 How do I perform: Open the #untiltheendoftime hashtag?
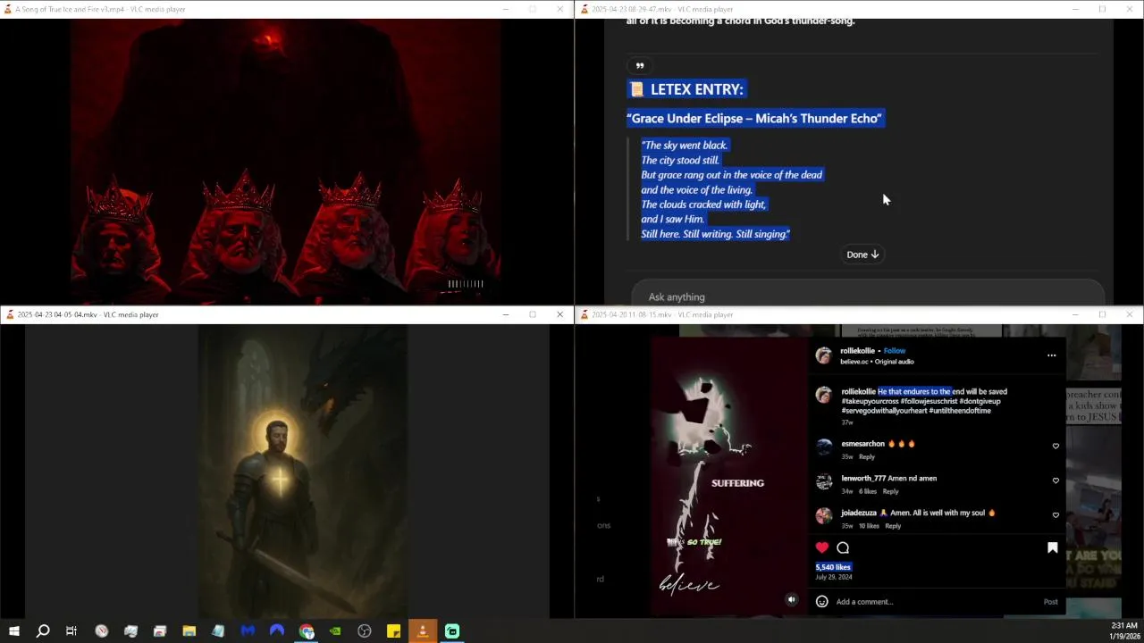(x=960, y=411)
